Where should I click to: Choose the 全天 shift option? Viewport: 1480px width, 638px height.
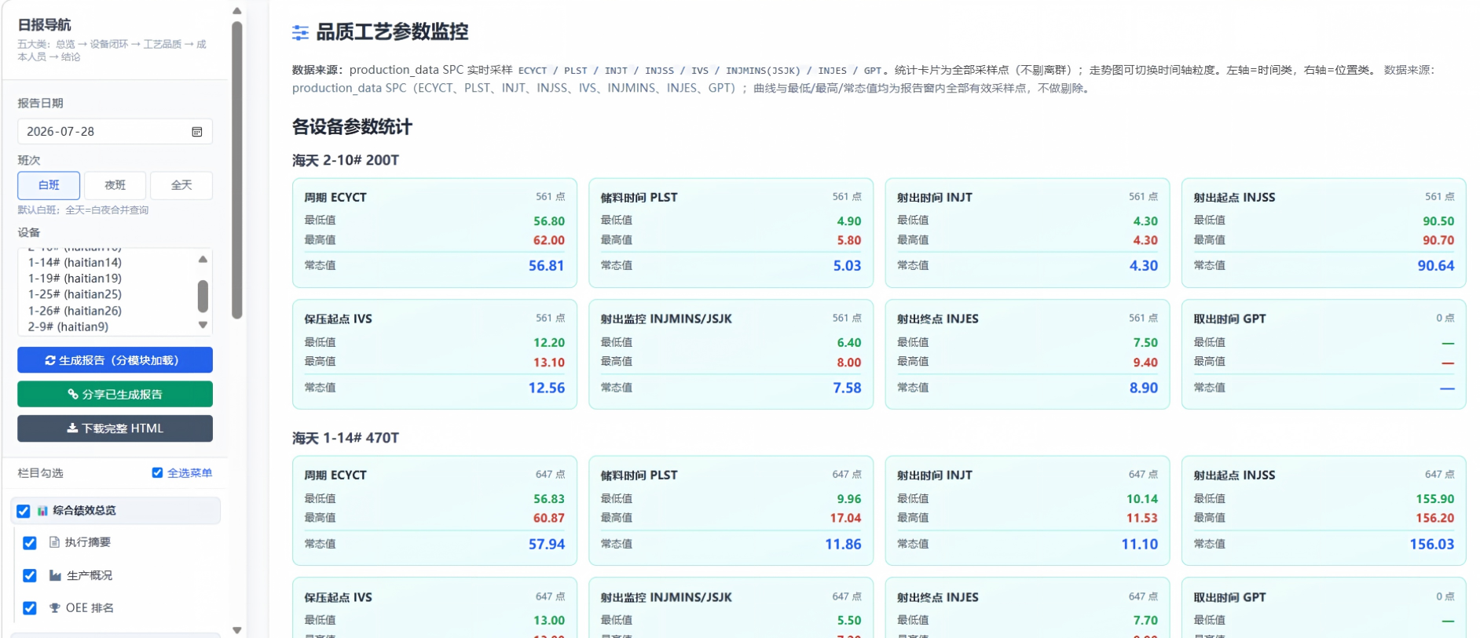click(x=181, y=185)
